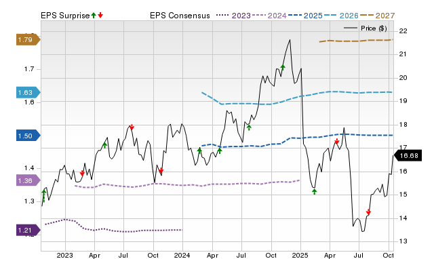This screenshot has height=259, width=434.
Task: Click the 1.7 label on left axis
Action: (x=29, y=69)
